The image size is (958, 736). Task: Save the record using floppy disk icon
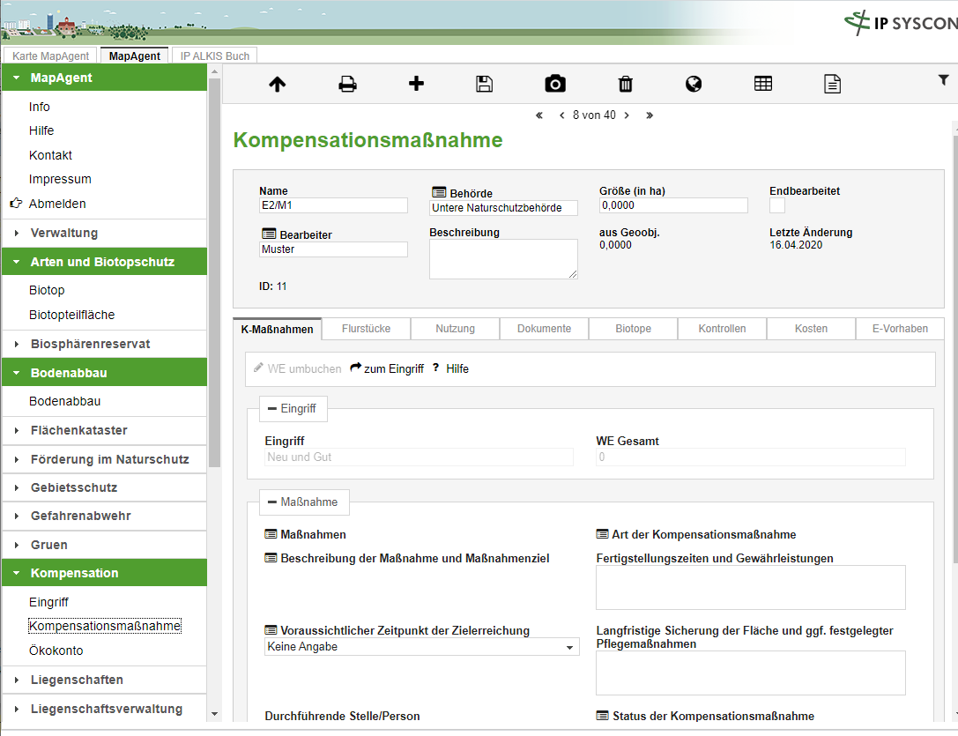[x=484, y=85]
